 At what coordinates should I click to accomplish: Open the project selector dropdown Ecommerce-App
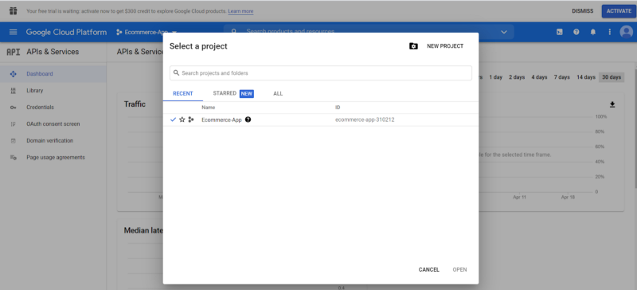point(147,32)
